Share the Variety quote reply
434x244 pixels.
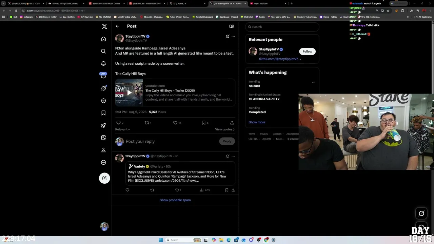point(233,190)
